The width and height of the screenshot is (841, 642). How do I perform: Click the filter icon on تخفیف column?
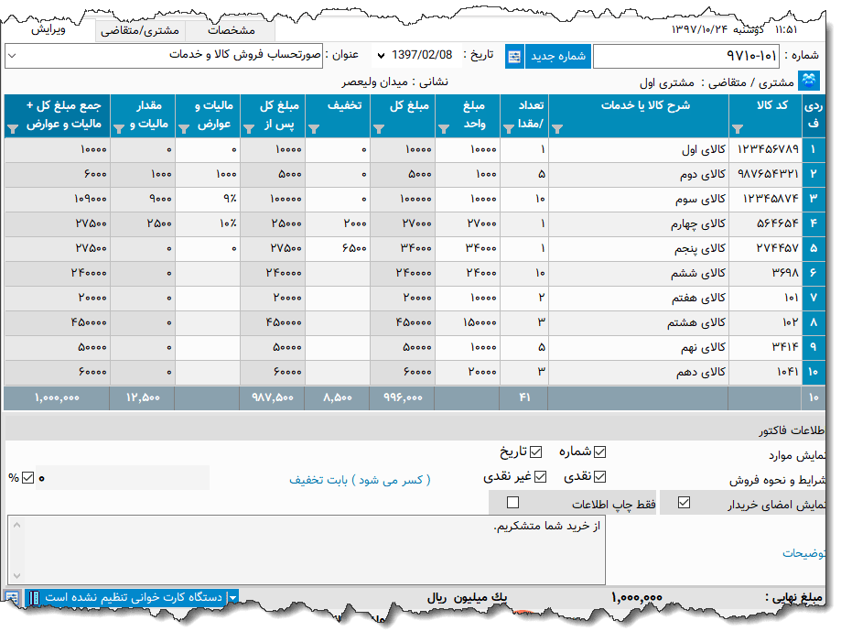pos(314,130)
